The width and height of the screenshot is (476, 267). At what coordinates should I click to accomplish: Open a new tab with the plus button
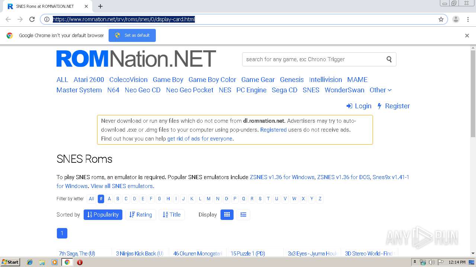[100, 6]
